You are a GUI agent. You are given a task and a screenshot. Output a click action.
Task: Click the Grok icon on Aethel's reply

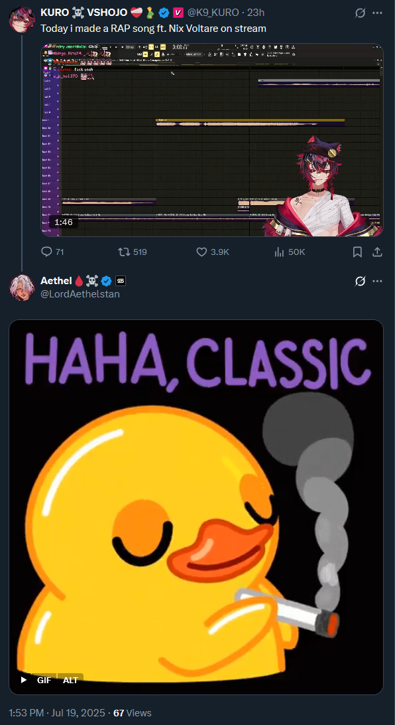pos(361,281)
